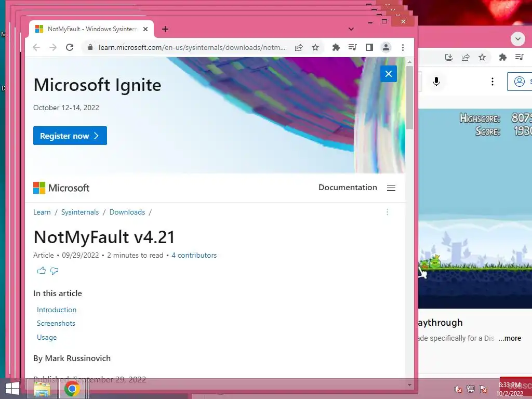Click the thumbs up feedback icon
This screenshot has width=532, height=399.
42,271
